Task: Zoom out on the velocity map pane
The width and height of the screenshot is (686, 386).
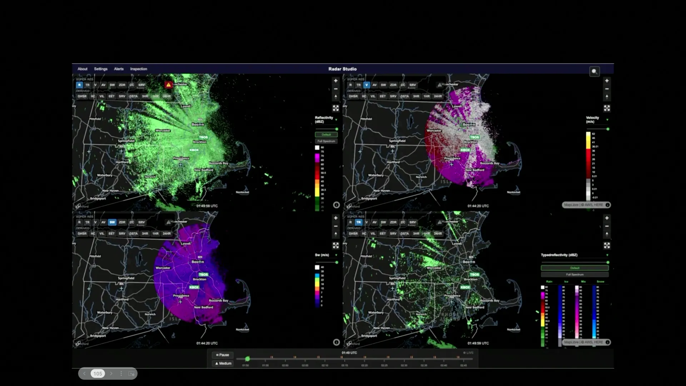Action: point(607,89)
